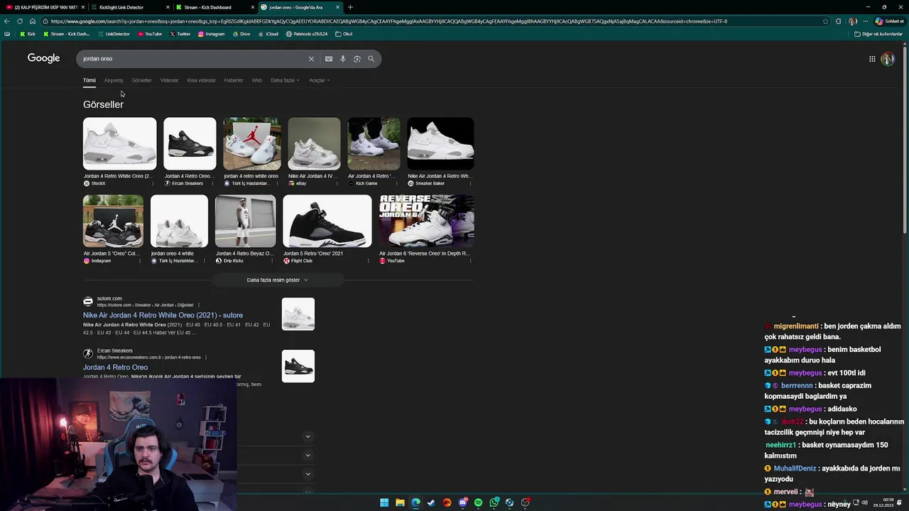Open options menu for the eBay image result

[337, 183]
